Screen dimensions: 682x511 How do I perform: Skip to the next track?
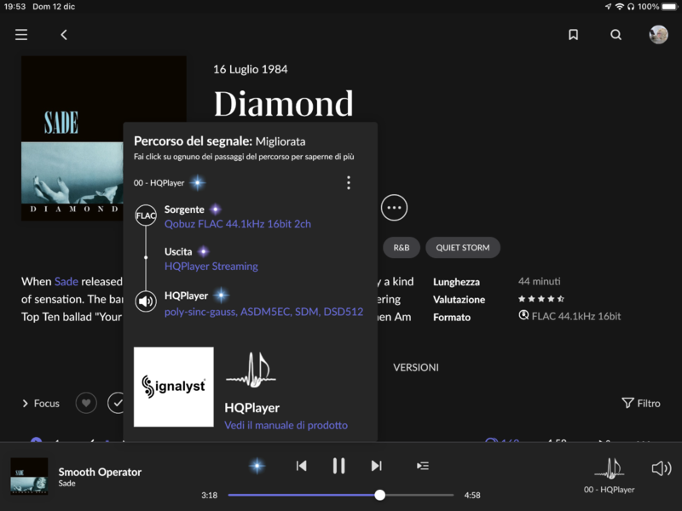pos(376,466)
